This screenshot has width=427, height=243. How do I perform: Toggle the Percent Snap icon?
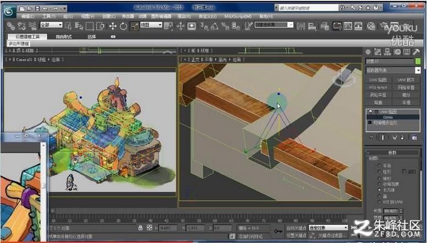pos(225,26)
